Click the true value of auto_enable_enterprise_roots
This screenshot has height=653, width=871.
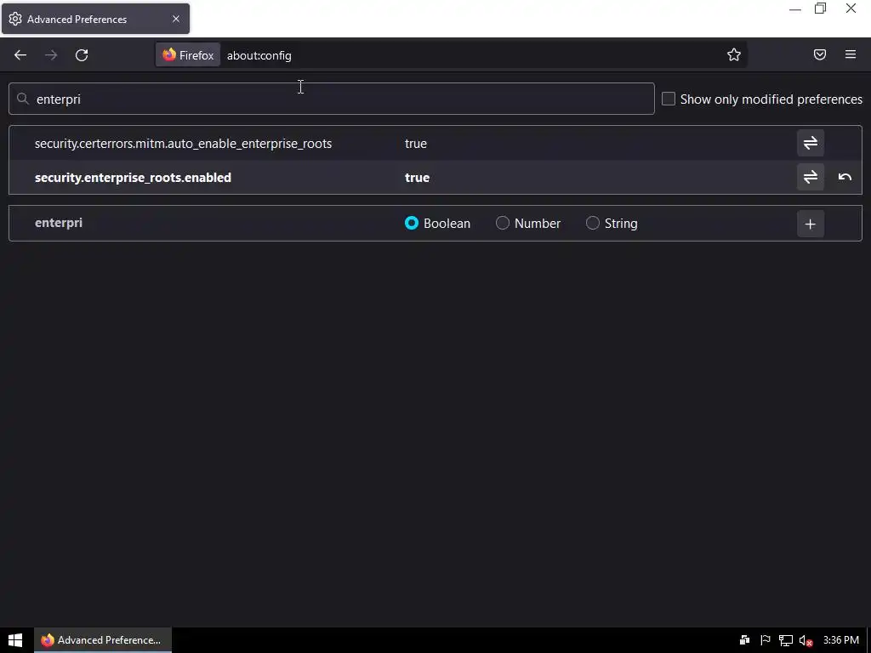point(415,143)
